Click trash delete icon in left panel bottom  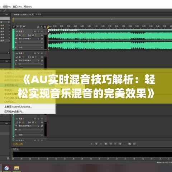tap(8, 159)
